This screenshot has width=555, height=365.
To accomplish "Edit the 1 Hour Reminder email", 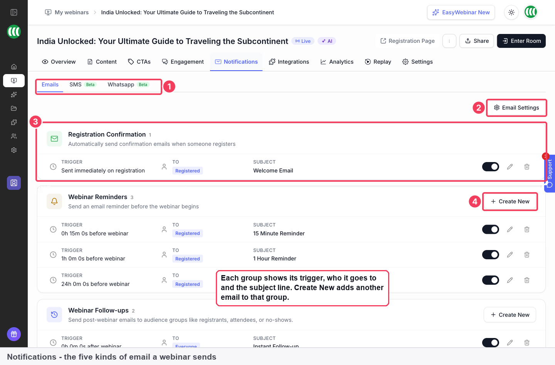I will [x=510, y=255].
